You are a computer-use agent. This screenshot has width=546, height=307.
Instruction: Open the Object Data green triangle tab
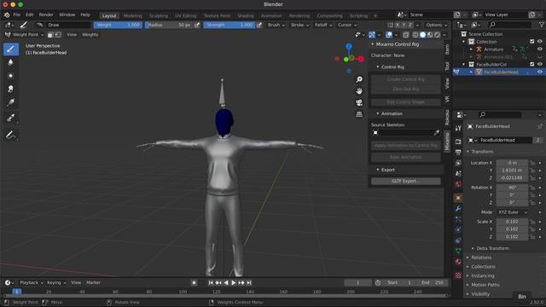[x=458, y=251]
